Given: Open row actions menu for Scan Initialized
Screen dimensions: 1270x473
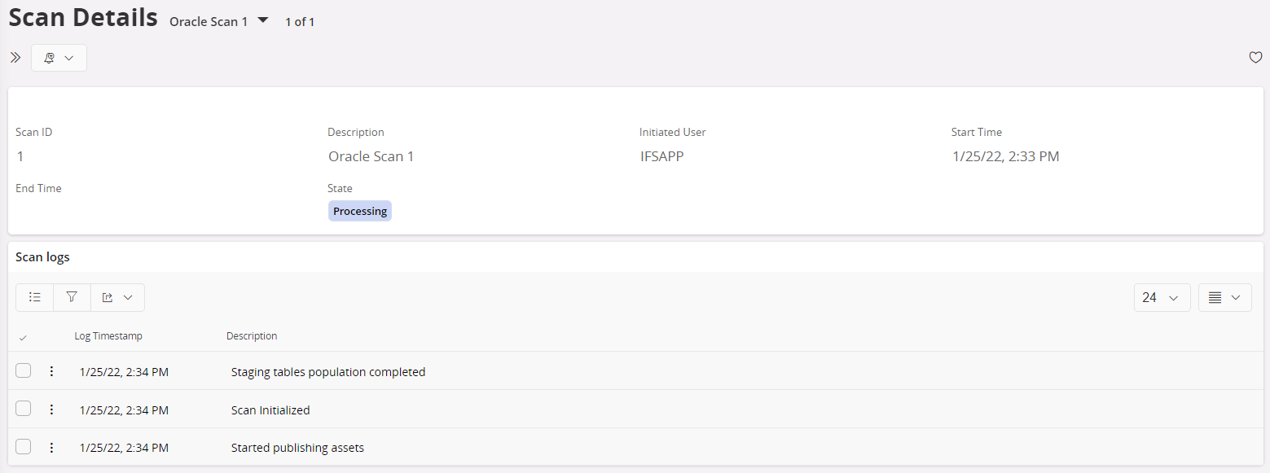Looking at the screenshot, I should (51, 409).
